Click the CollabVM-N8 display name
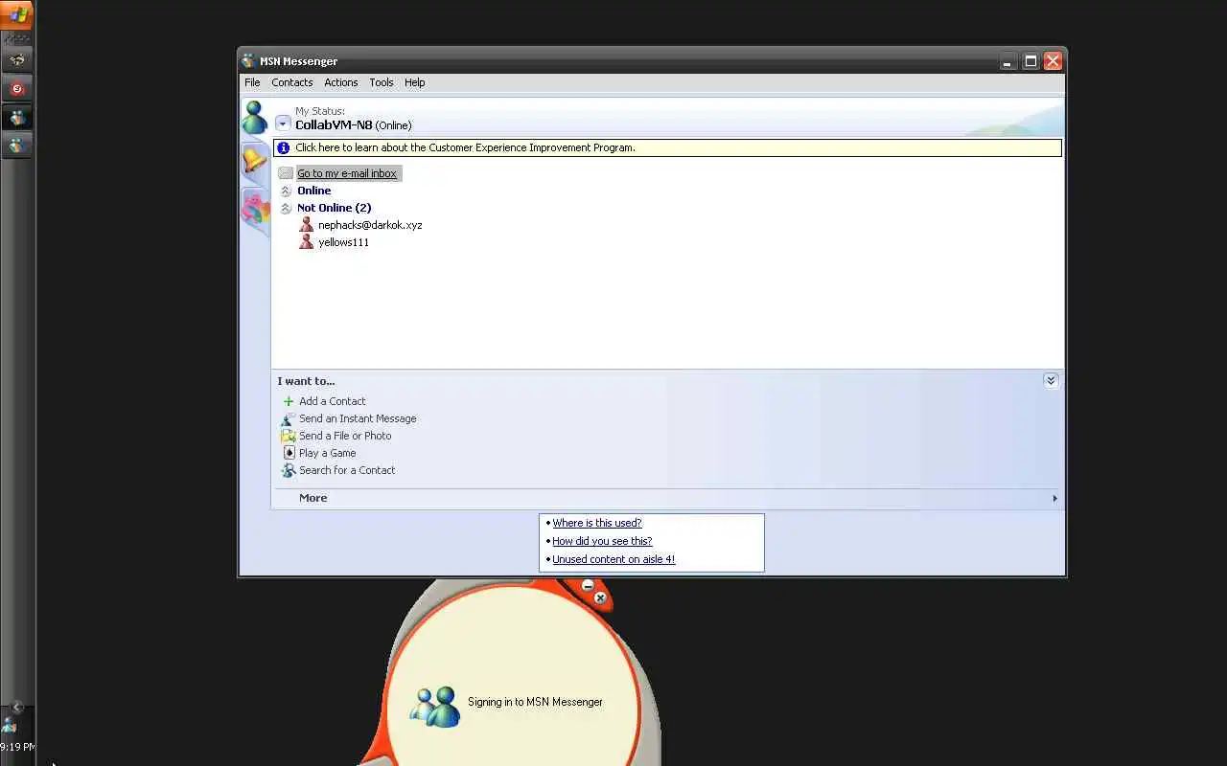 334,125
